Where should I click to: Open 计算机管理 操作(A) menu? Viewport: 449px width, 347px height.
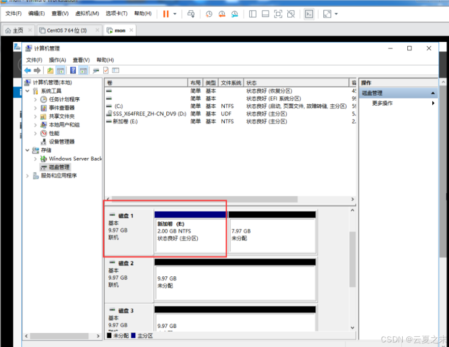(57, 60)
